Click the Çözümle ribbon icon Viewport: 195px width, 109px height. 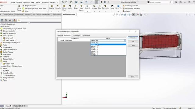[x=87, y=7]
